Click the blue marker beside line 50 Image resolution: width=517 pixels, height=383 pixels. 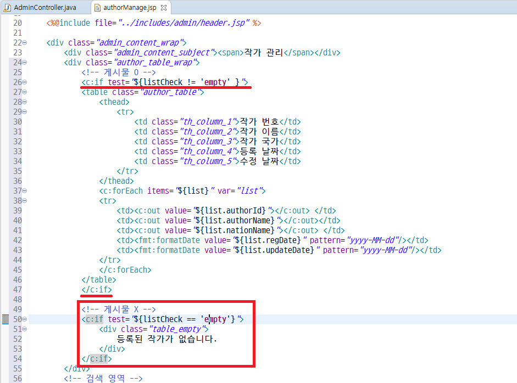(x=5, y=319)
